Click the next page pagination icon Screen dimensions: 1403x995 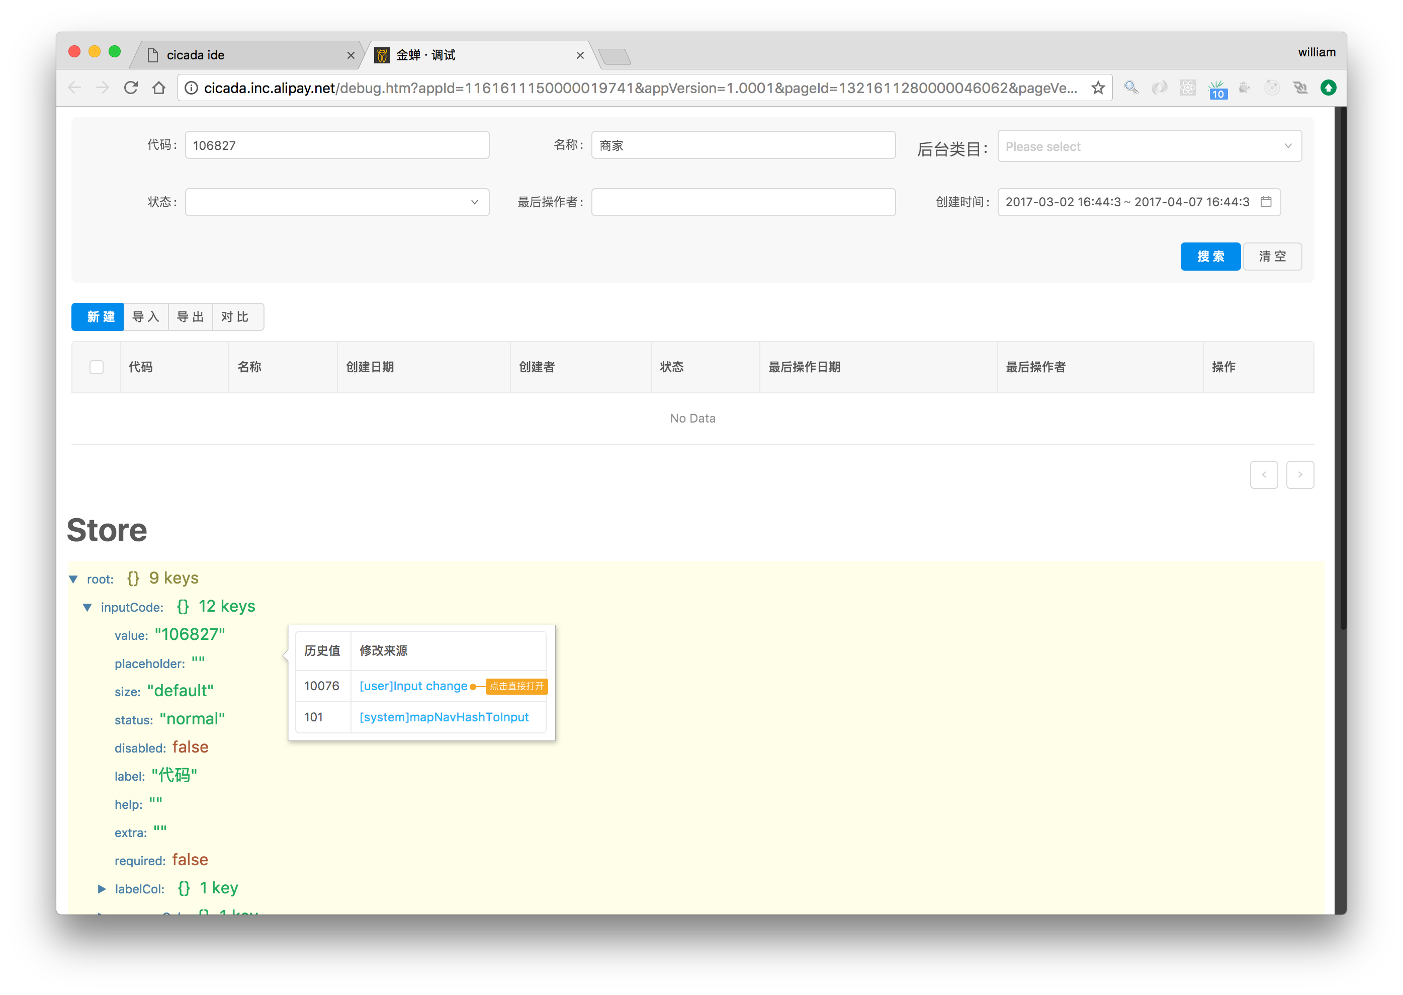pyautogui.click(x=1300, y=474)
